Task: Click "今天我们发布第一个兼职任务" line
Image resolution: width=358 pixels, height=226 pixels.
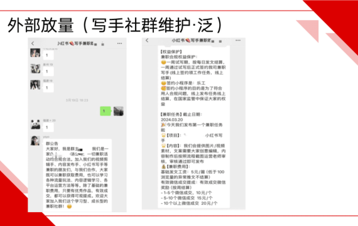Action: 192,125
